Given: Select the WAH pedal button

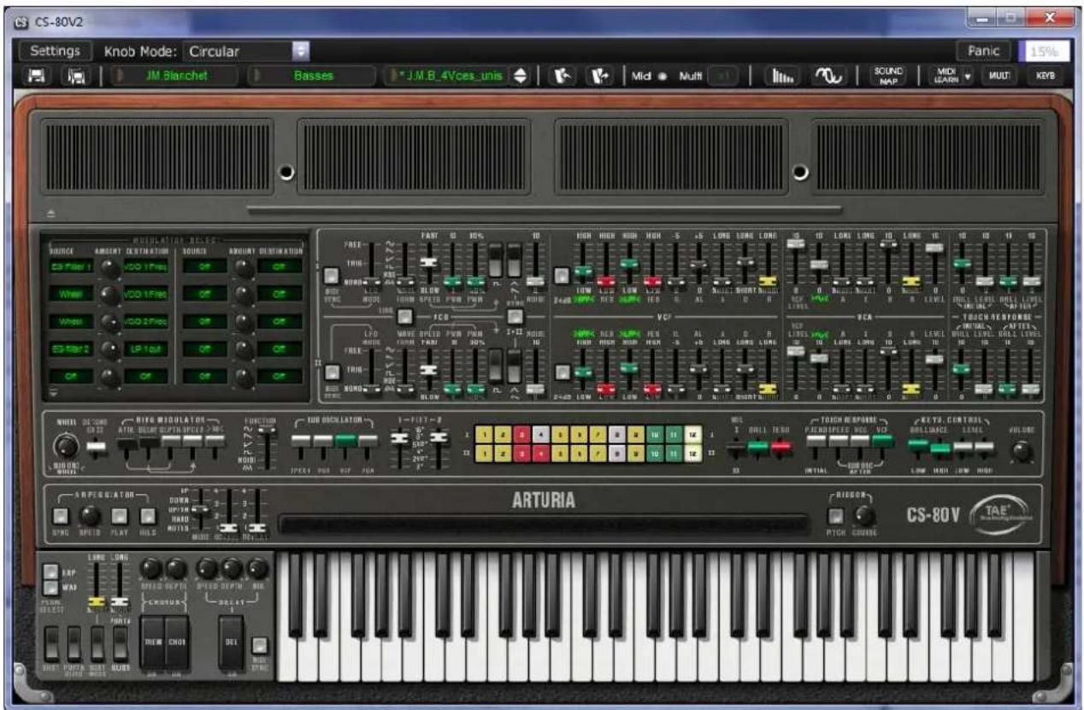Looking at the screenshot, I should click(x=50, y=589).
